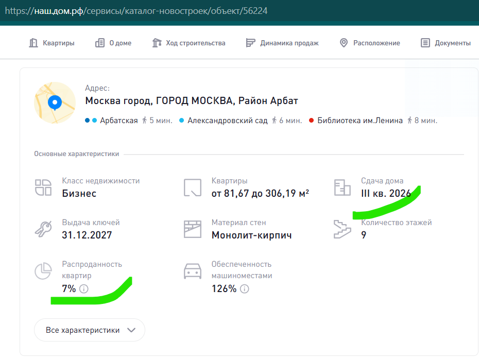Click the Обеспеченность машиноместами label
Screen dimensions: 479x358
(242, 270)
